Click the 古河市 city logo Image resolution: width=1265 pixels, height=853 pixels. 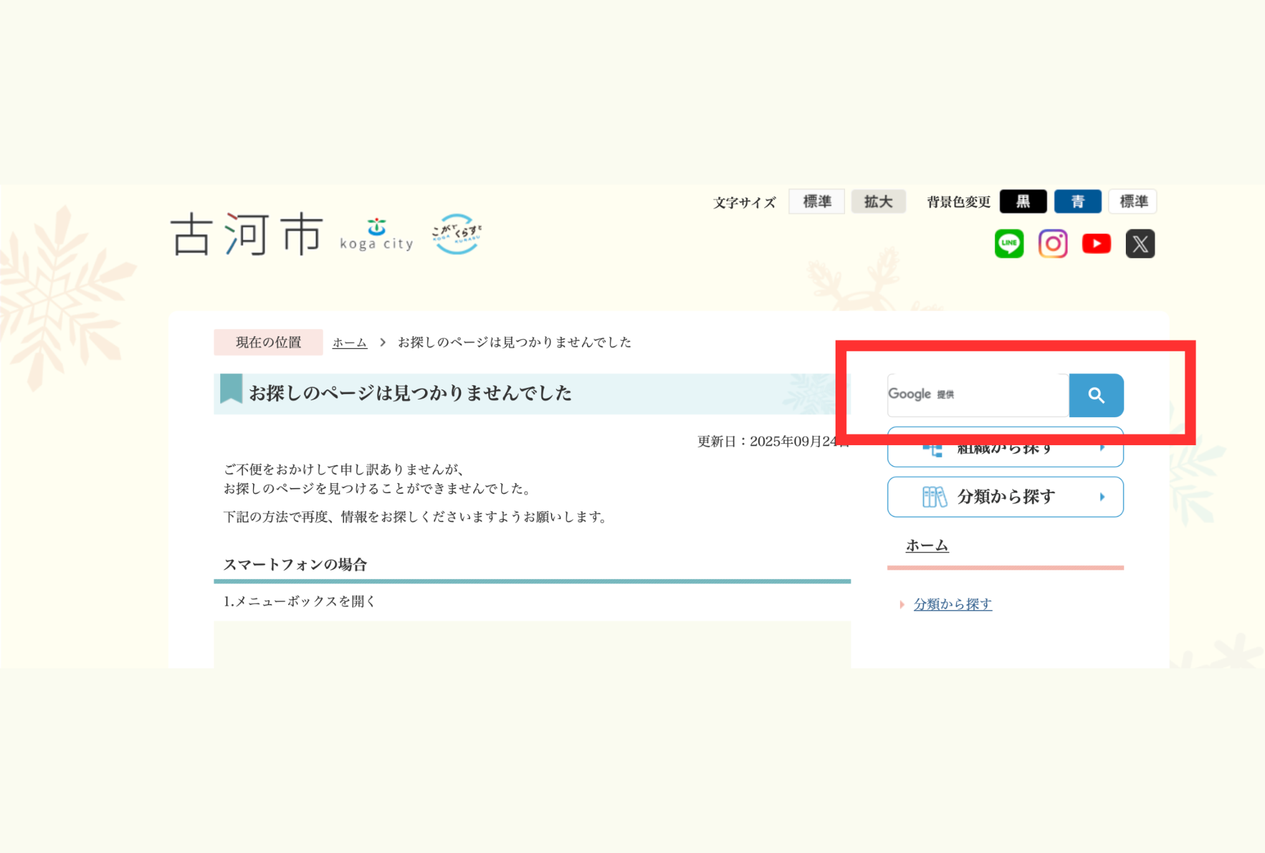tap(246, 235)
